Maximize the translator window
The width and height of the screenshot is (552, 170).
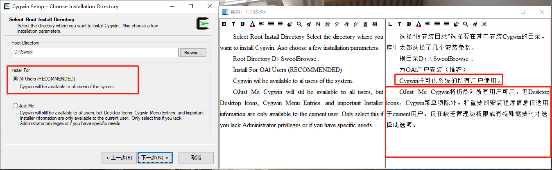523,12
